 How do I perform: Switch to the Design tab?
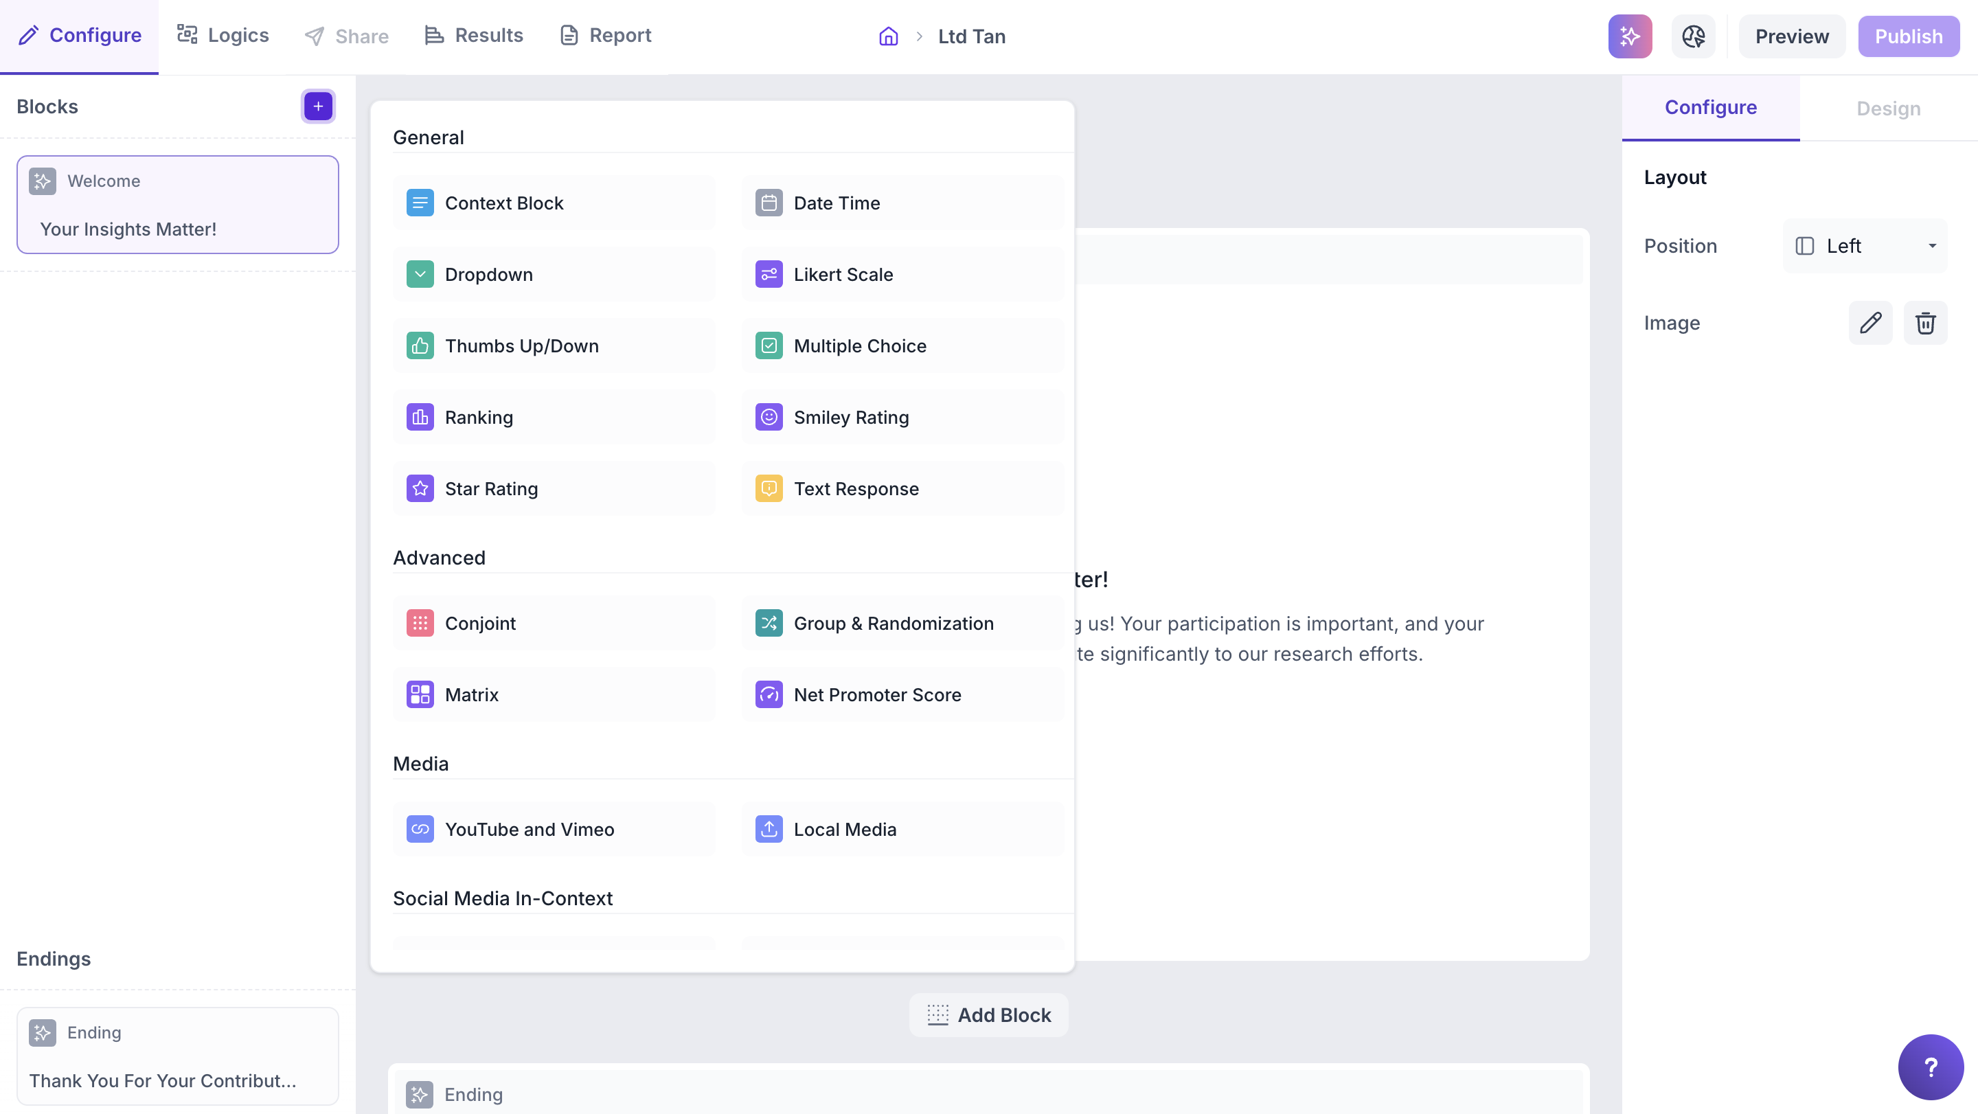[1887, 109]
